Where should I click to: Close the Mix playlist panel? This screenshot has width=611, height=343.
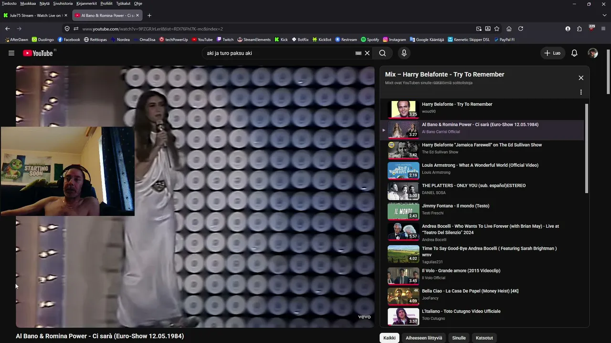point(581,78)
